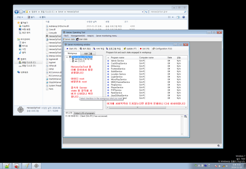Select the Core.pdb file in Explorer
The image size is (246, 169).
click(x=51, y=33)
